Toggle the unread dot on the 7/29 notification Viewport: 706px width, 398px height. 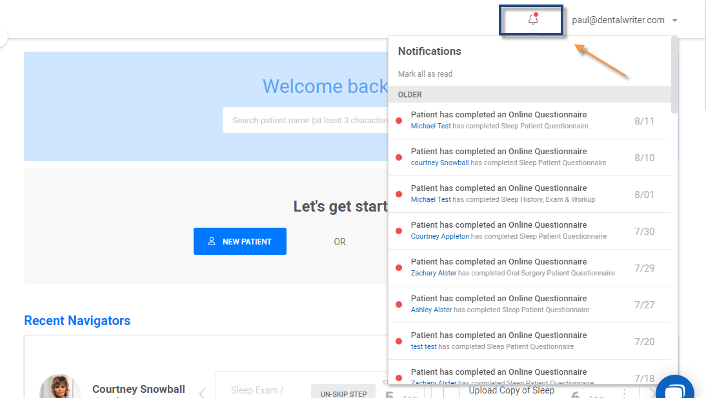[398, 267]
